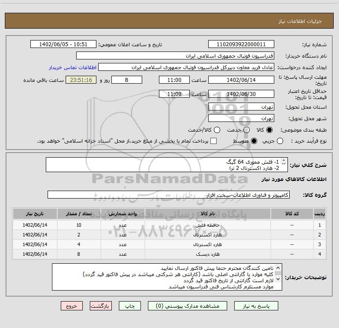The image size is (339, 328).
Task: Select the کالا/خدمت radio button
Action: tap(217, 130)
